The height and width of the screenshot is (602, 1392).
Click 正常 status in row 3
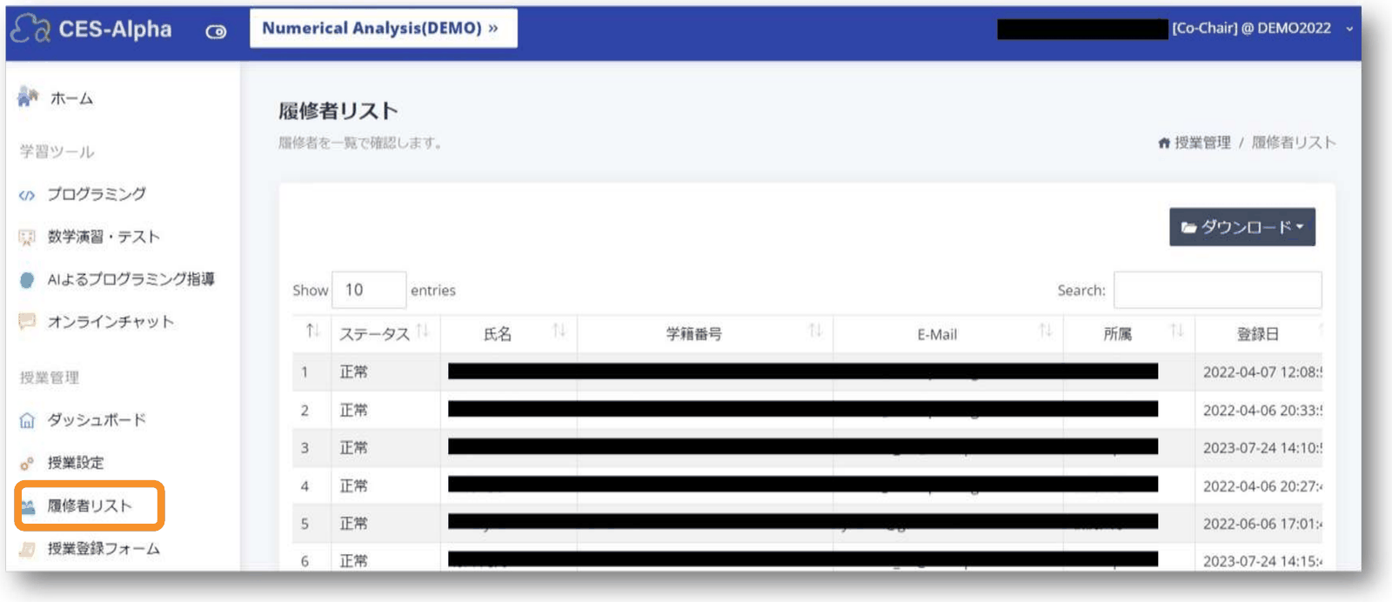click(353, 448)
